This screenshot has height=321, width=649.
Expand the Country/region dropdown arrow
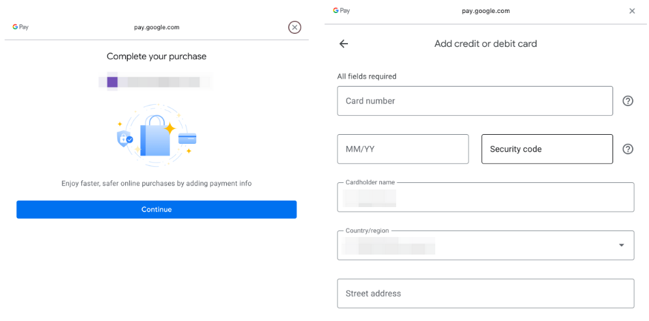(621, 245)
